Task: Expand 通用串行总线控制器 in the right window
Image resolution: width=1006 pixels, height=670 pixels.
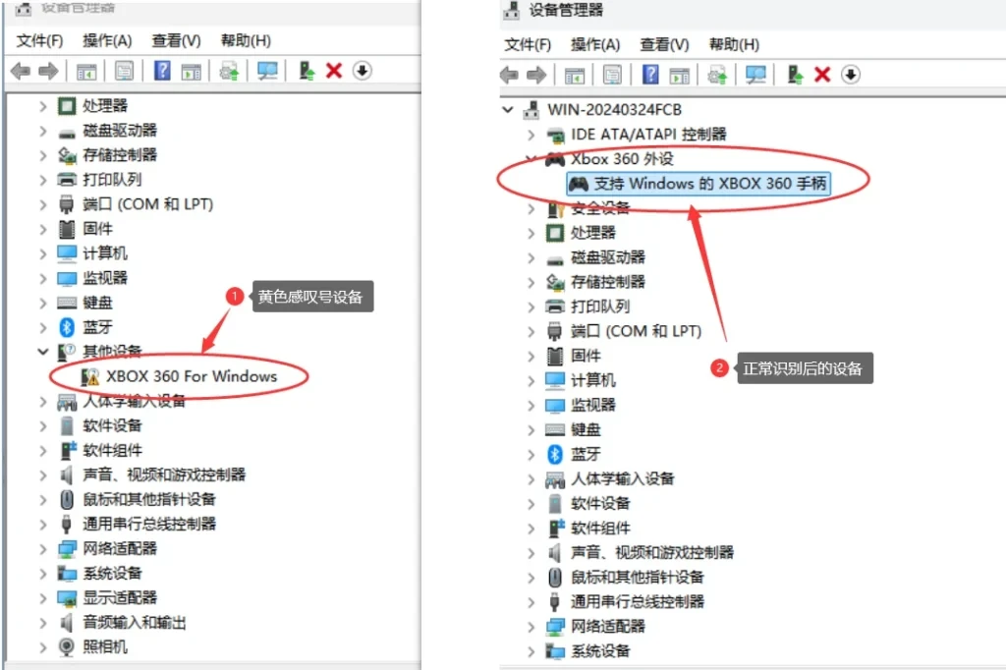Action: pyautogui.click(x=531, y=602)
